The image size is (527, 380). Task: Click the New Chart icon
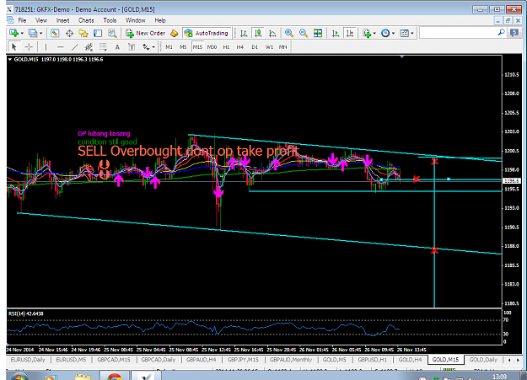point(13,33)
